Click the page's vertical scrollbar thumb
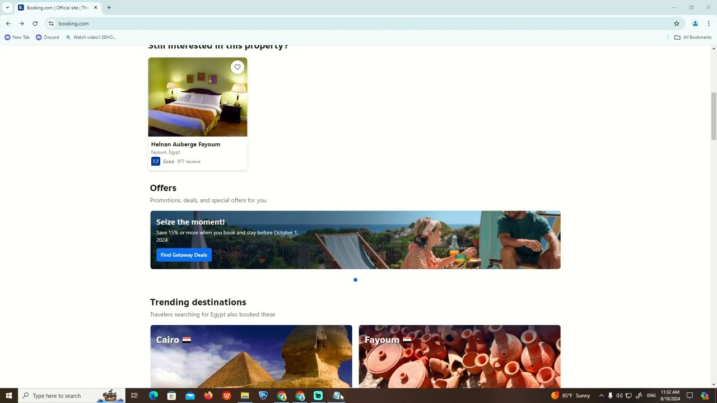 click(714, 116)
